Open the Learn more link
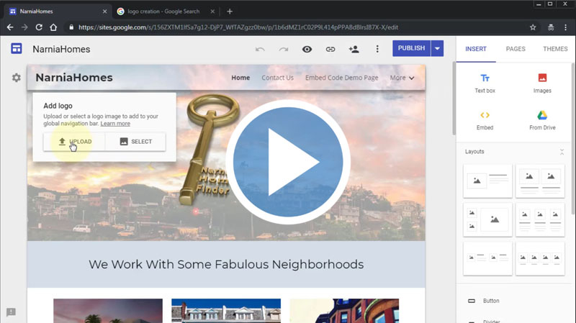The image size is (576, 323). pos(115,124)
